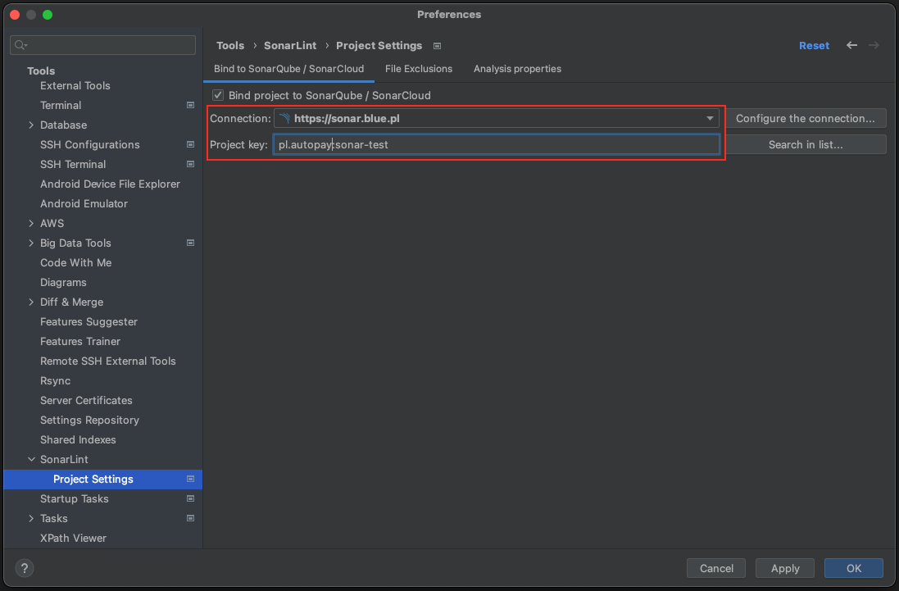Open the Analysis properties tab
Image resolution: width=899 pixels, height=591 pixels.
(x=517, y=69)
